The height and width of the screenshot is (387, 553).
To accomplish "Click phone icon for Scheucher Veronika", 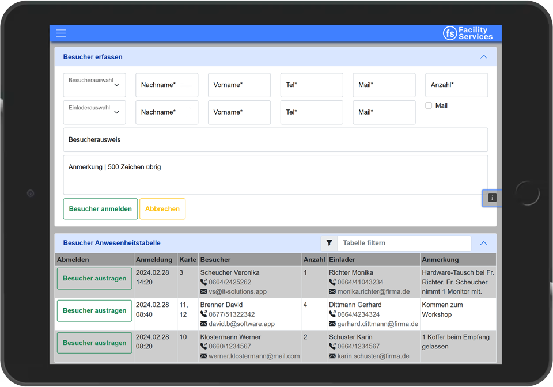I will point(203,282).
